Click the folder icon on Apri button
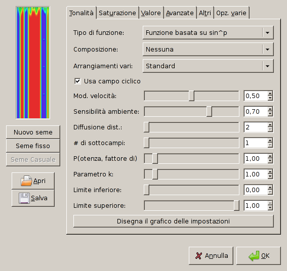 26,180
